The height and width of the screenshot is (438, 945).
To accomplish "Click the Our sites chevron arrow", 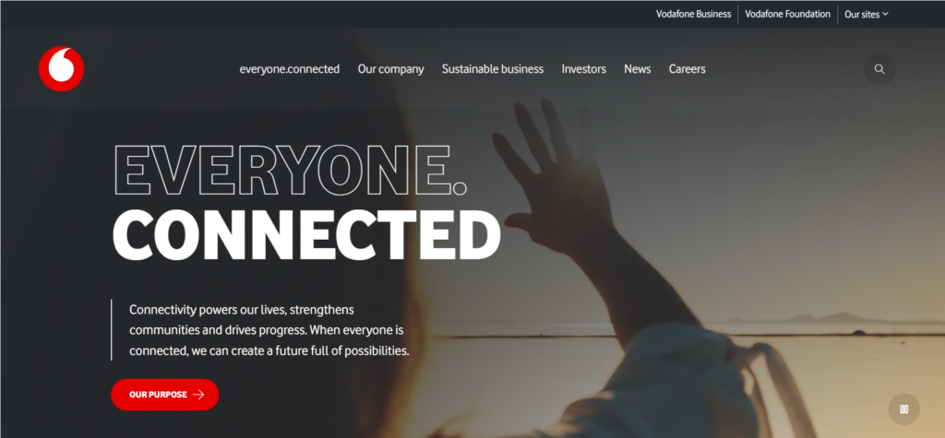I will 885,14.
